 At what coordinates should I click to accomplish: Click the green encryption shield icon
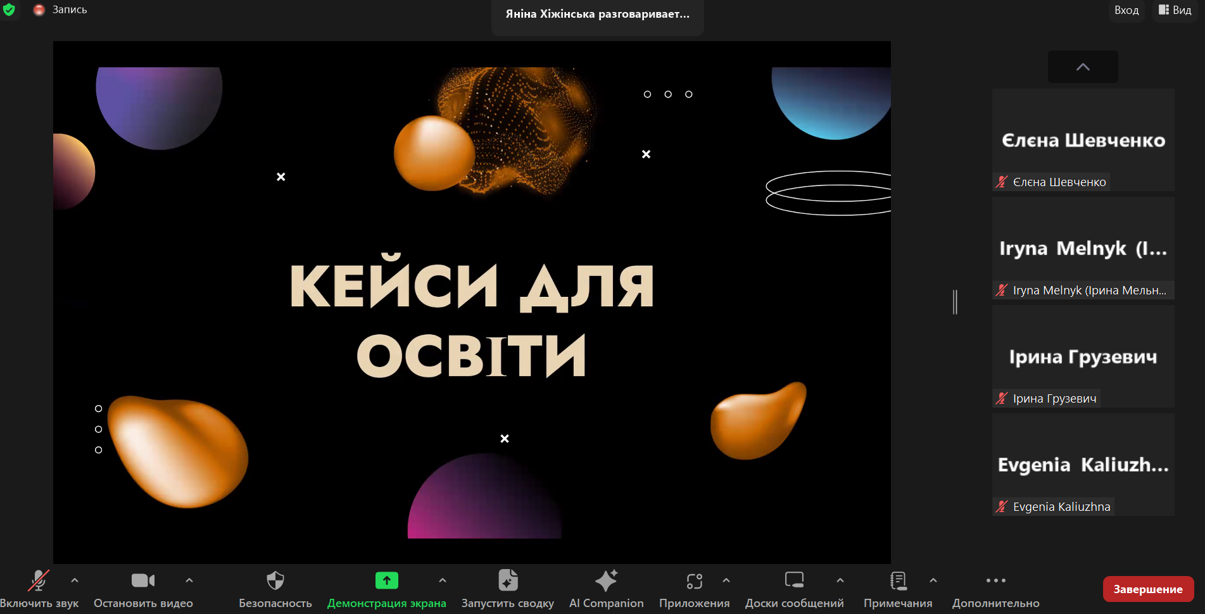(x=9, y=10)
